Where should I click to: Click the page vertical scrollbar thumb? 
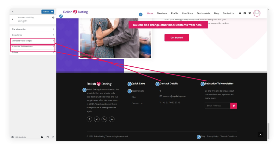[x=268, y=131]
